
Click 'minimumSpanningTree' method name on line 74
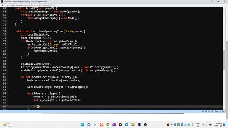tap(48, 31)
